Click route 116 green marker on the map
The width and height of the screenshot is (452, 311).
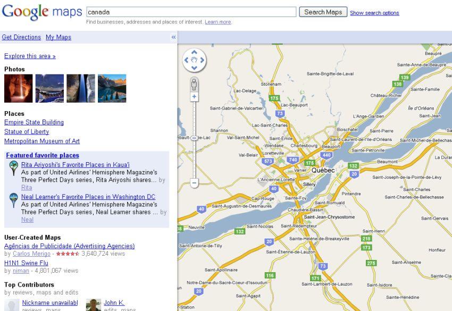pos(270,275)
